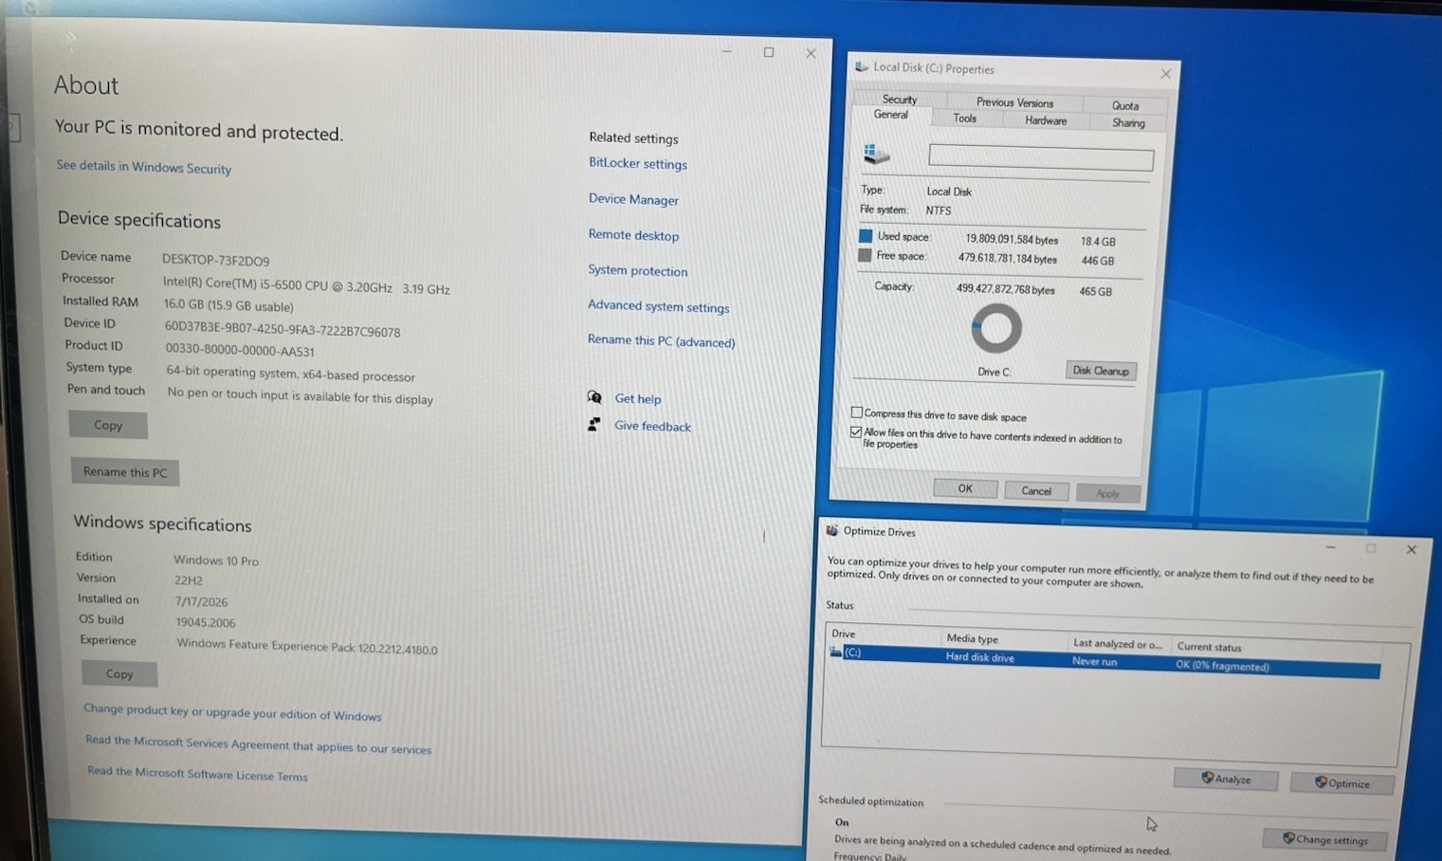Click the Change settings button
Viewport: 1442px width, 861px height.
pyautogui.click(x=1324, y=839)
